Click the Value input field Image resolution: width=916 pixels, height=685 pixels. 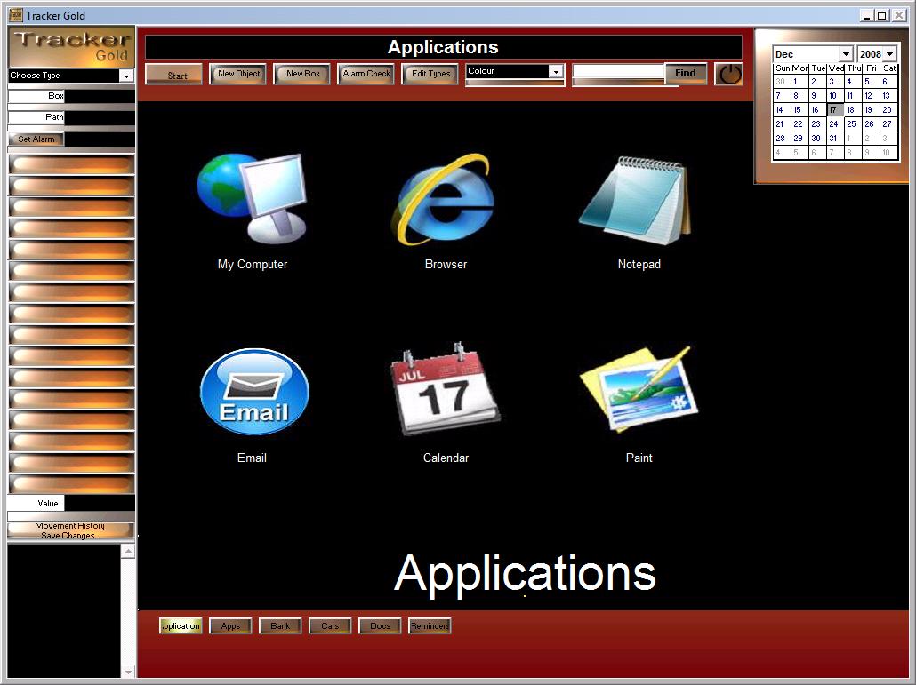pyautogui.click(x=100, y=503)
